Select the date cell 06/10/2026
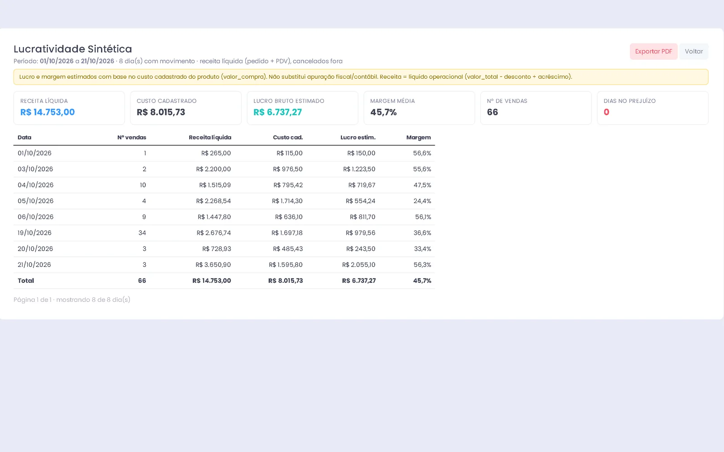 [x=35, y=217]
